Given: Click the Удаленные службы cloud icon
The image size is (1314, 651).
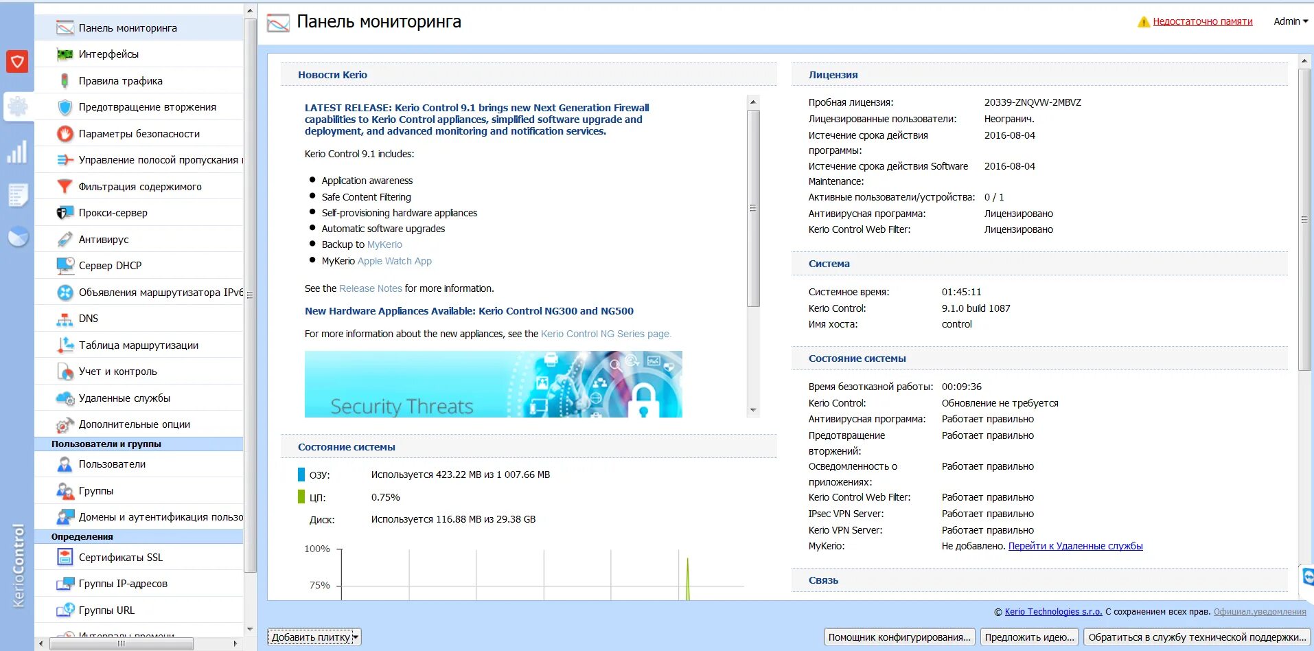Looking at the screenshot, I should click(65, 398).
